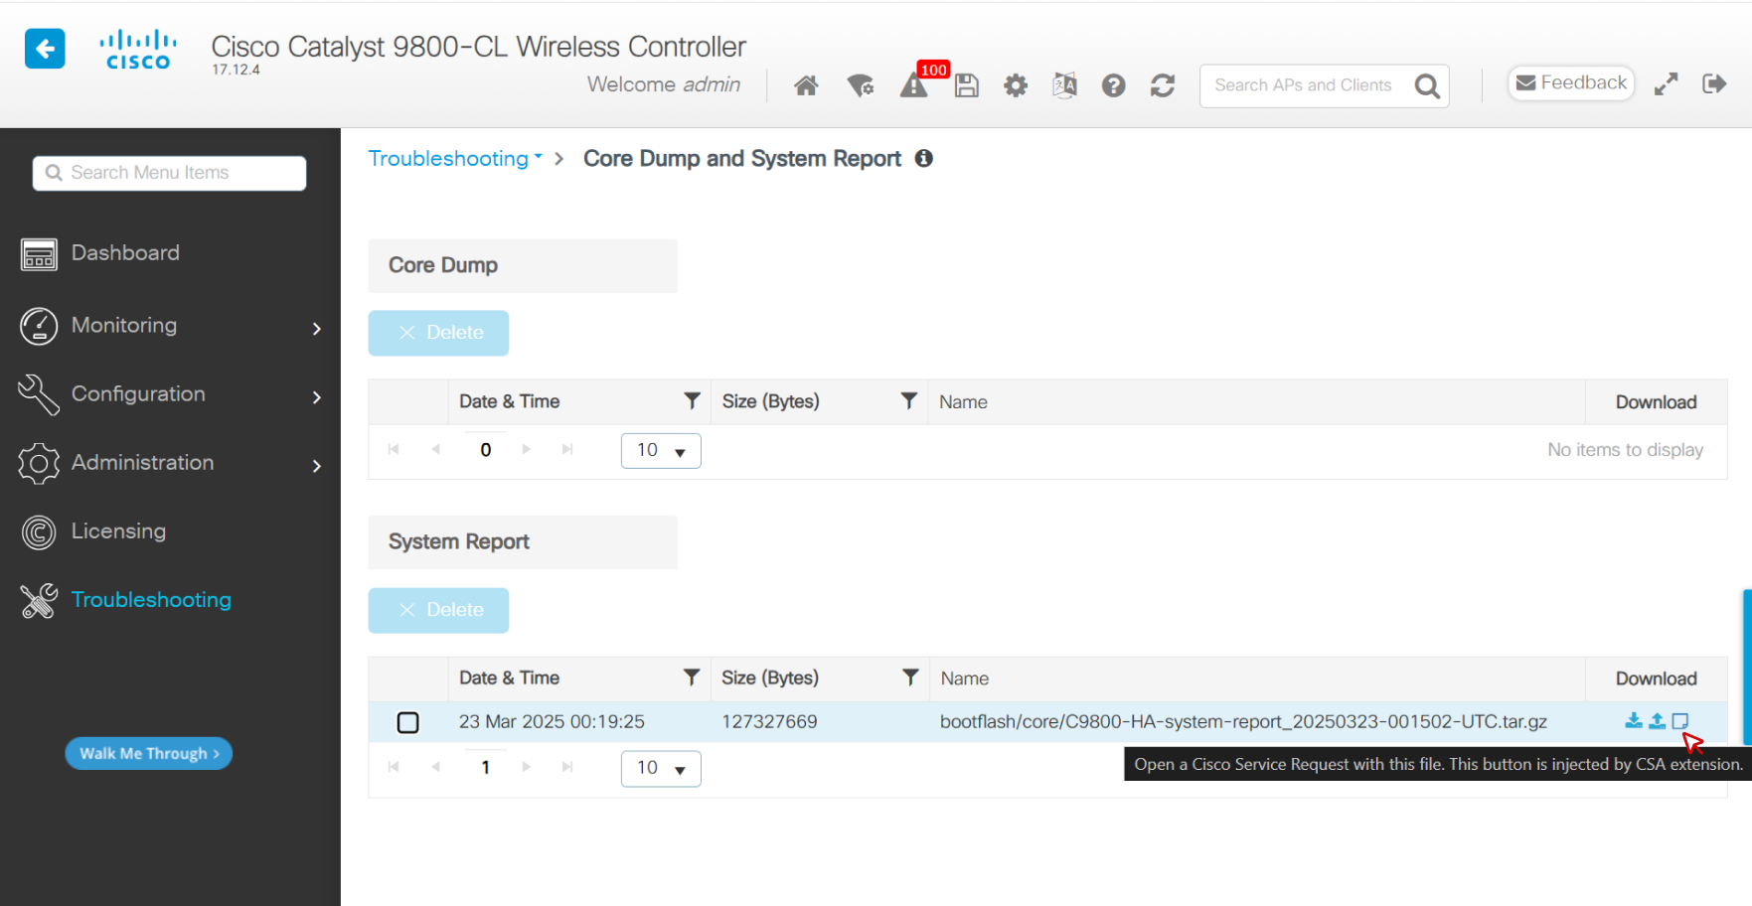Screen dimensions: 1752x906
Task: Click the system report file name
Action: click(x=1243, y=721)
